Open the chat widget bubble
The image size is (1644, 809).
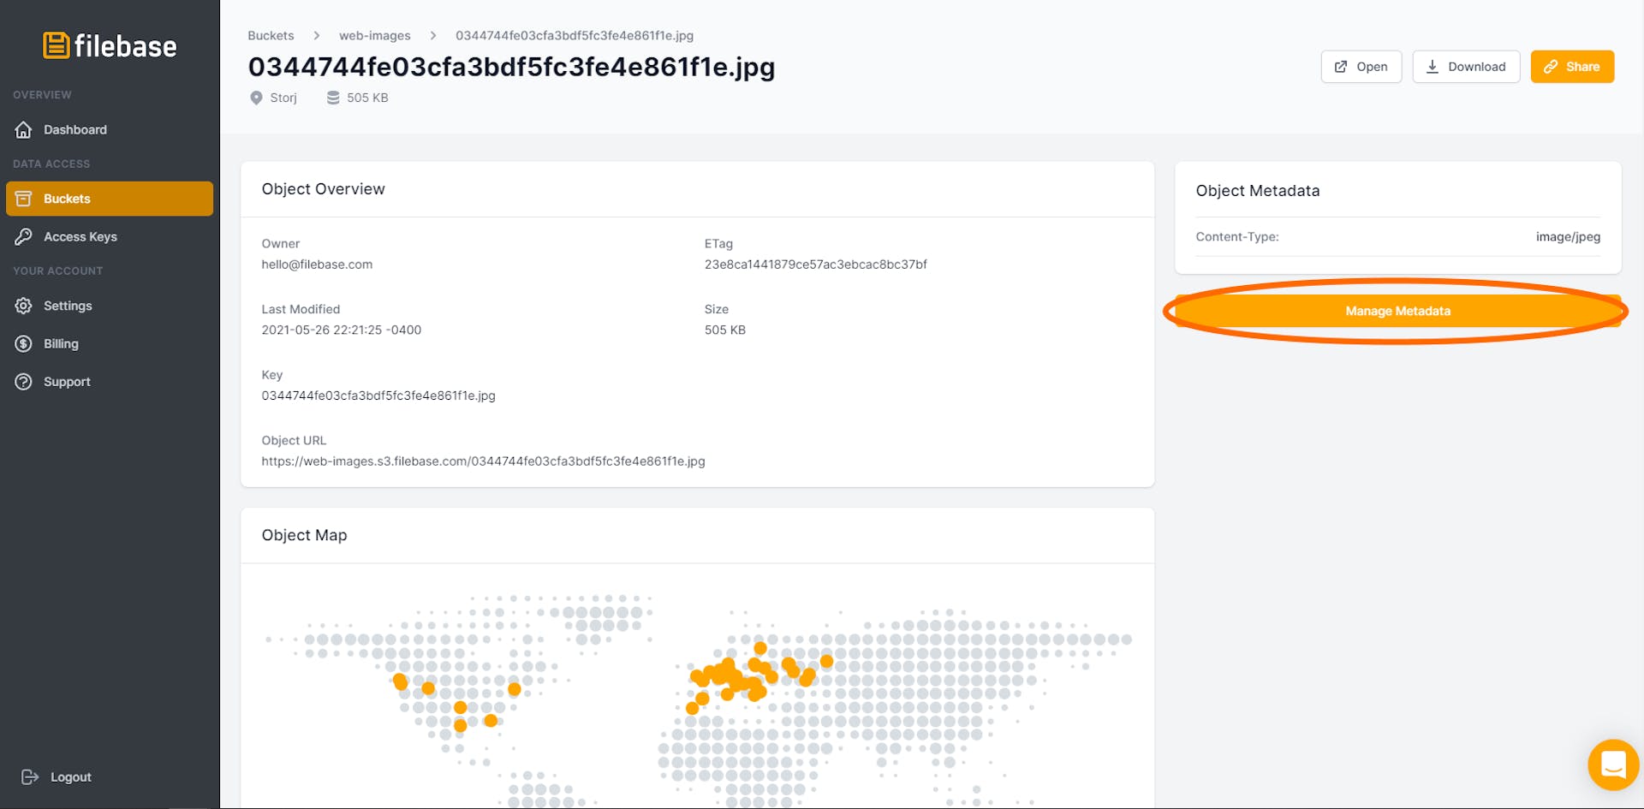(1612, 764)
